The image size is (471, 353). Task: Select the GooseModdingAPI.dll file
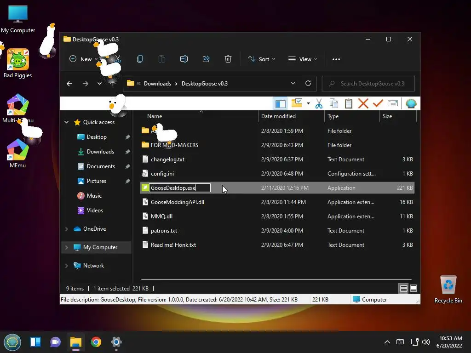[x=277, y=202]
